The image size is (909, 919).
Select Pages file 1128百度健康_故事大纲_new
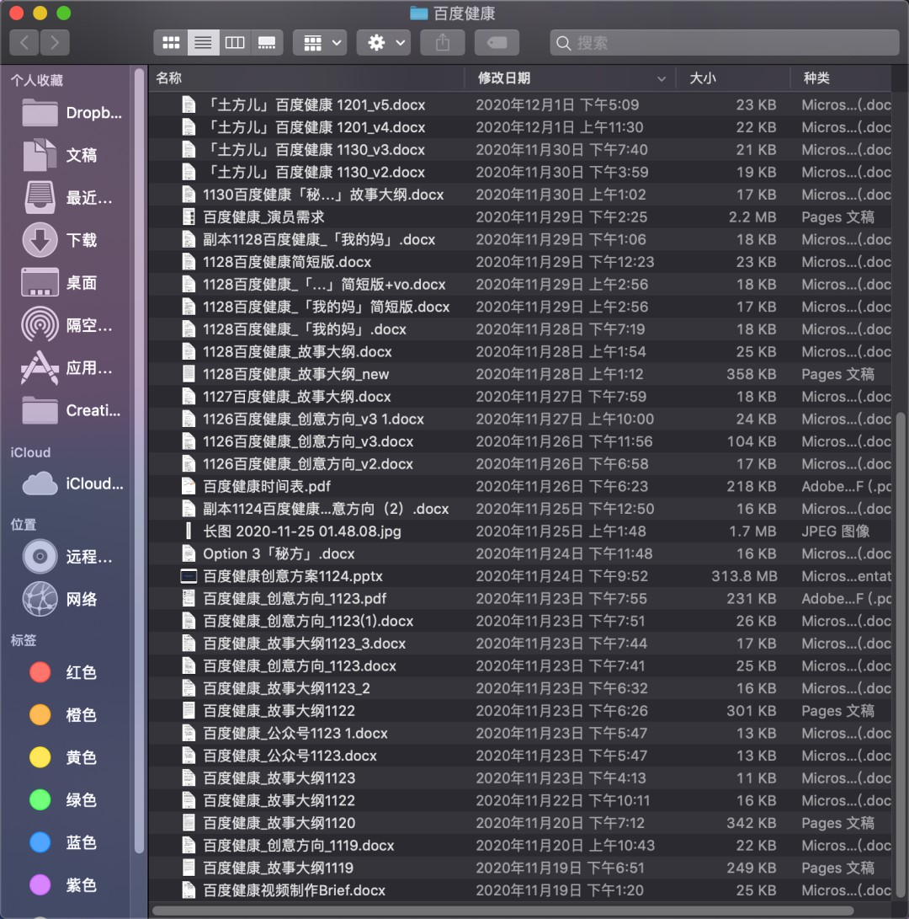(x=520, y=374)
